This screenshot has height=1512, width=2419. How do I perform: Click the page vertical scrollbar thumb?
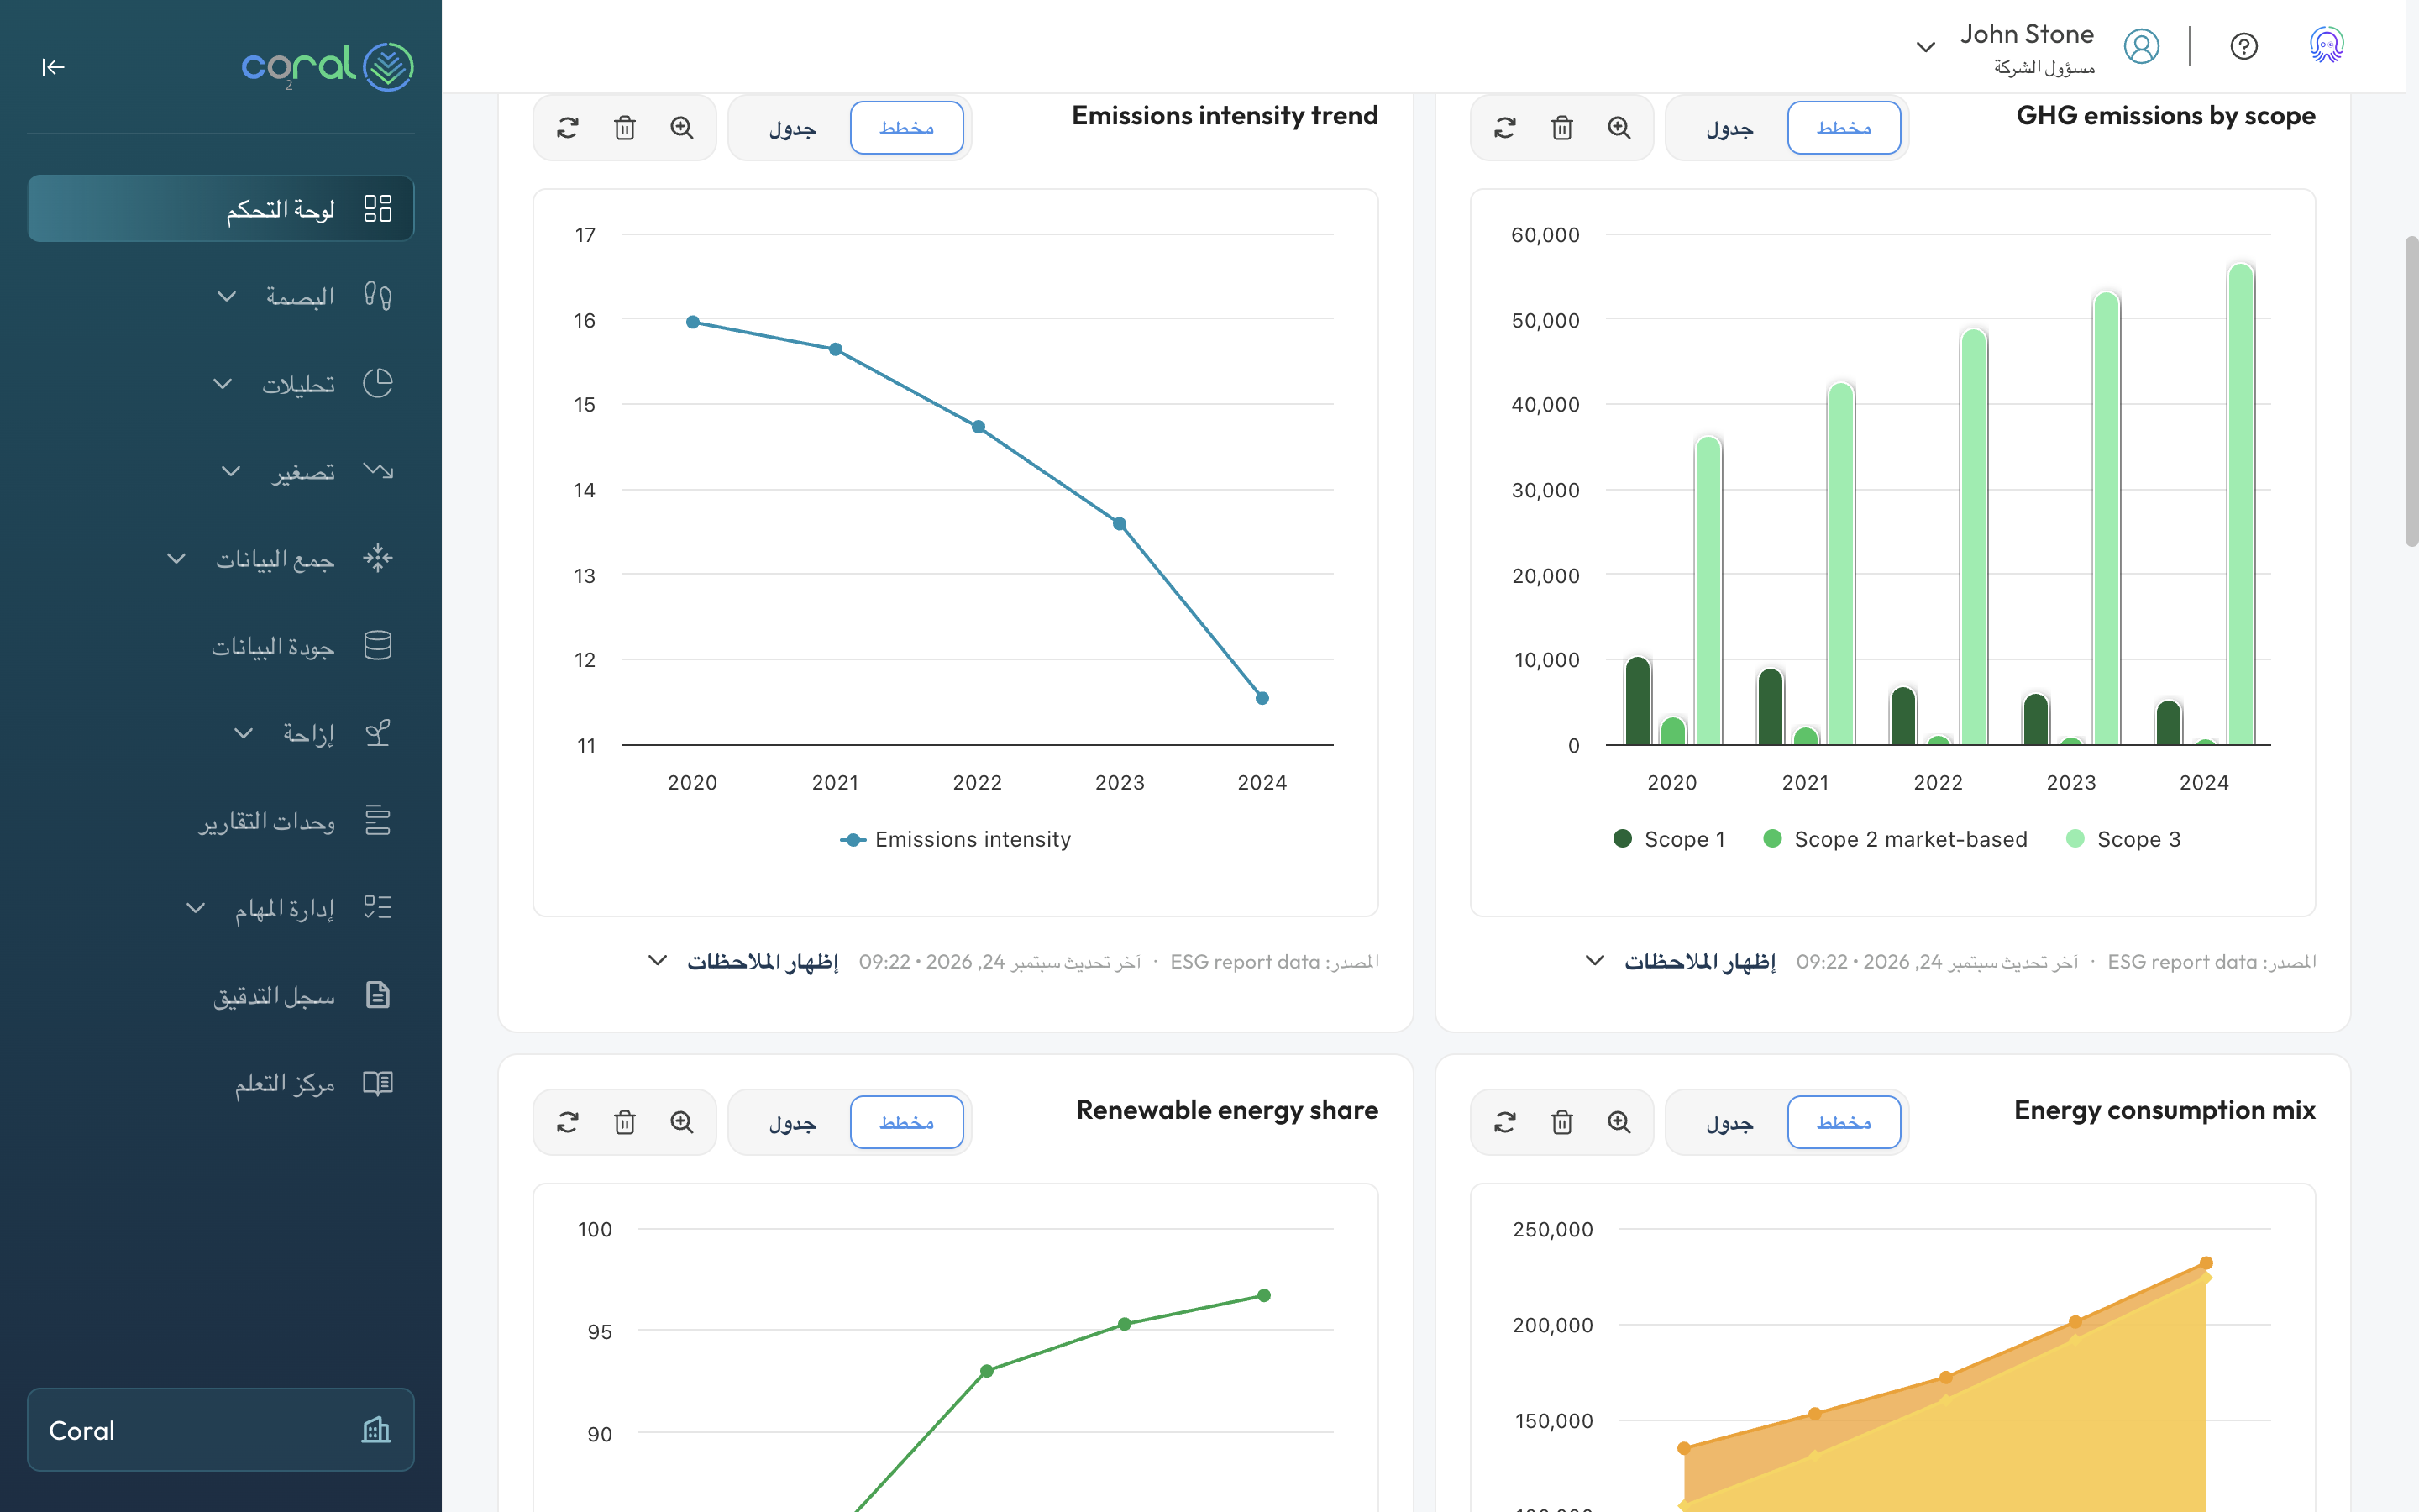[x=2411, y=390]
